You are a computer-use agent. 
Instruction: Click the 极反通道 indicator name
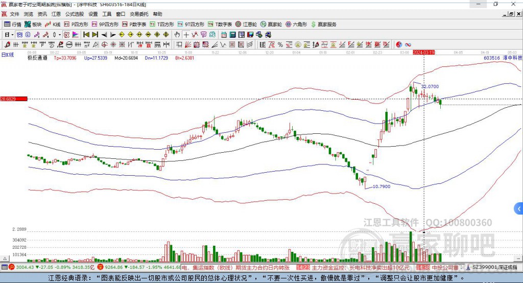[37, 58]
